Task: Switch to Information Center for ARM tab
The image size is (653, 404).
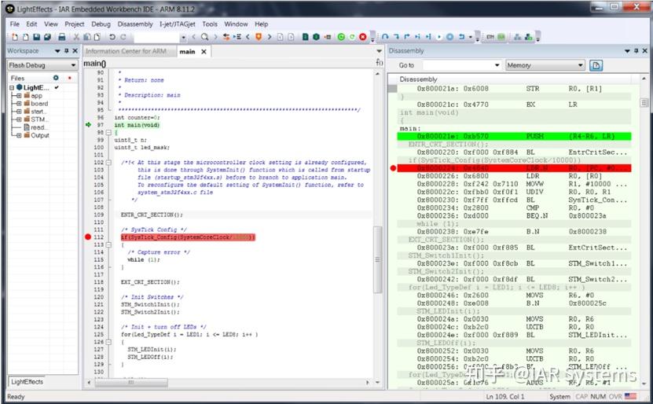Action: [126, 52]
